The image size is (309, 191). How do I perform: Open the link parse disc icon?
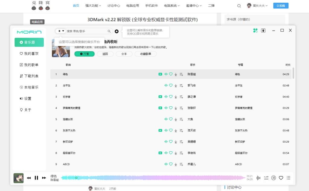pyautogui.click(x=117, y=31)
